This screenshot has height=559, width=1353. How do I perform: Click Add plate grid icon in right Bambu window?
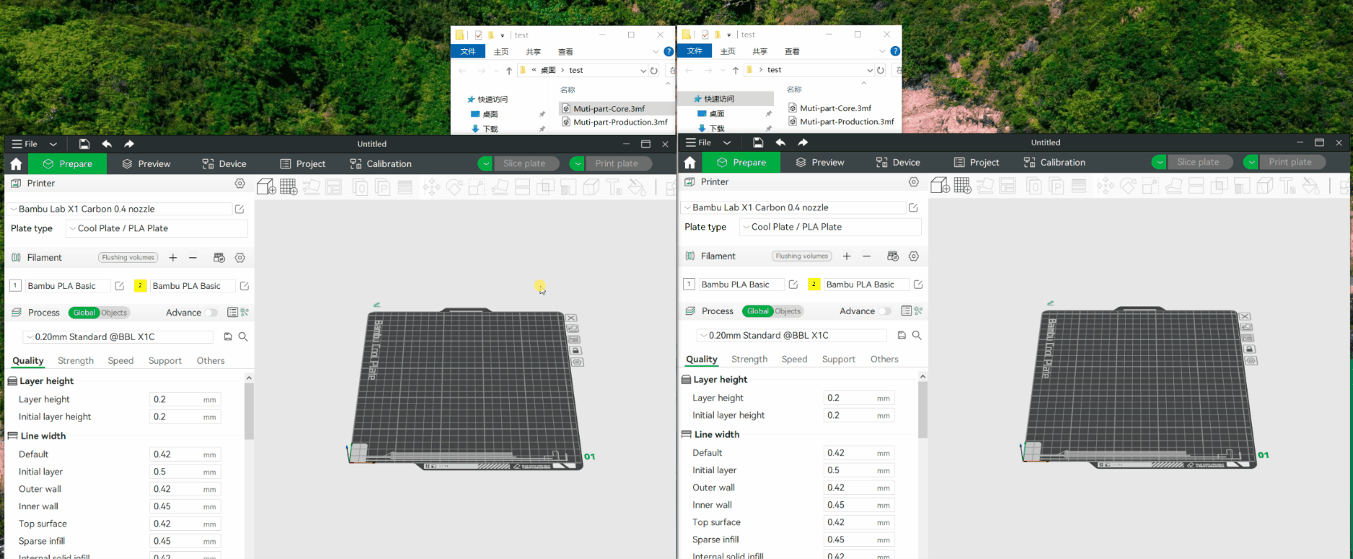point(962,186)
